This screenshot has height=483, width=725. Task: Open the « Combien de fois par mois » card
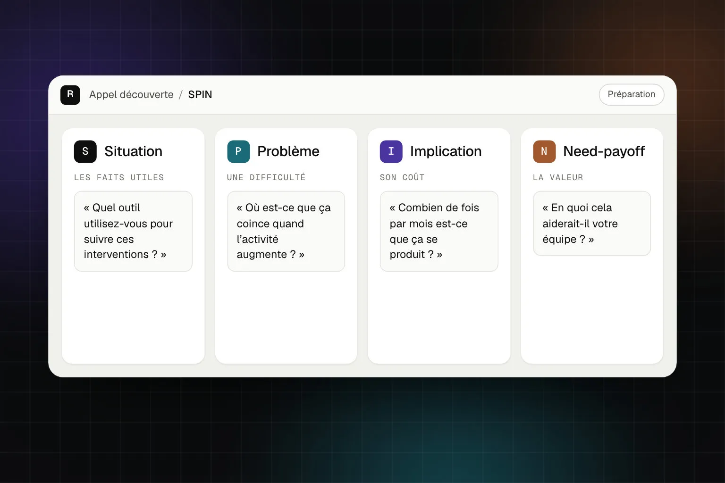click(x=439, y=231)
